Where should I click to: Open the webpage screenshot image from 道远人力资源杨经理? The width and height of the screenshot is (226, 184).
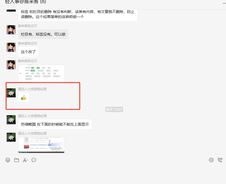[x=41, y=145]
